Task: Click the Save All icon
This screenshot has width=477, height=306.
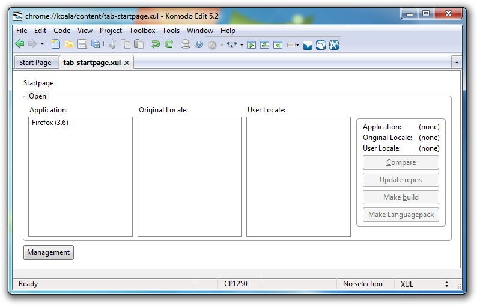Action: click(x=96, y=44)
